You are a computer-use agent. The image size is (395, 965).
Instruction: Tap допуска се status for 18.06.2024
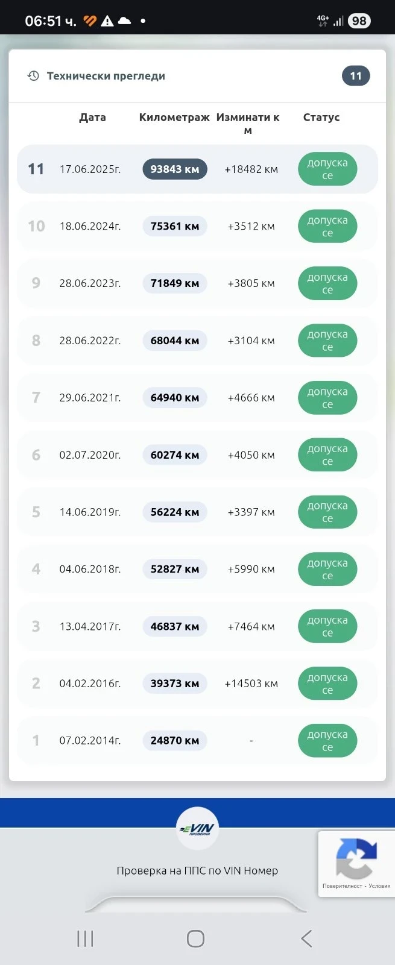coord(327,227)
